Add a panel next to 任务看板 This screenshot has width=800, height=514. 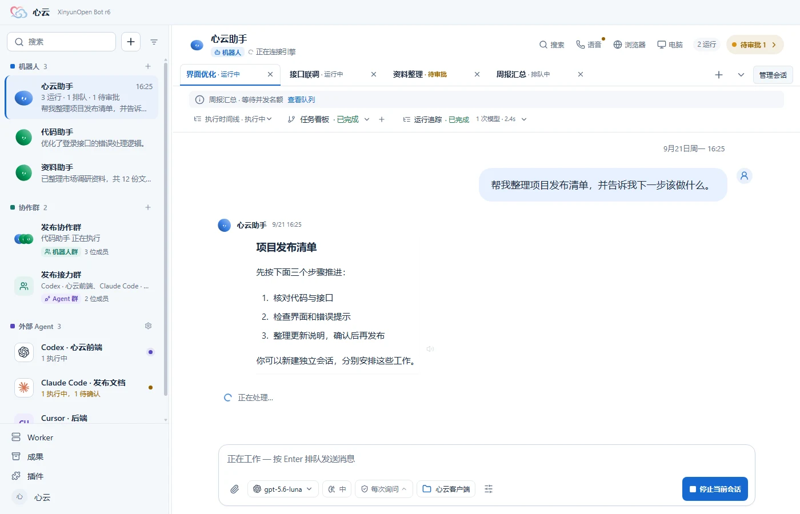(382, 119)
